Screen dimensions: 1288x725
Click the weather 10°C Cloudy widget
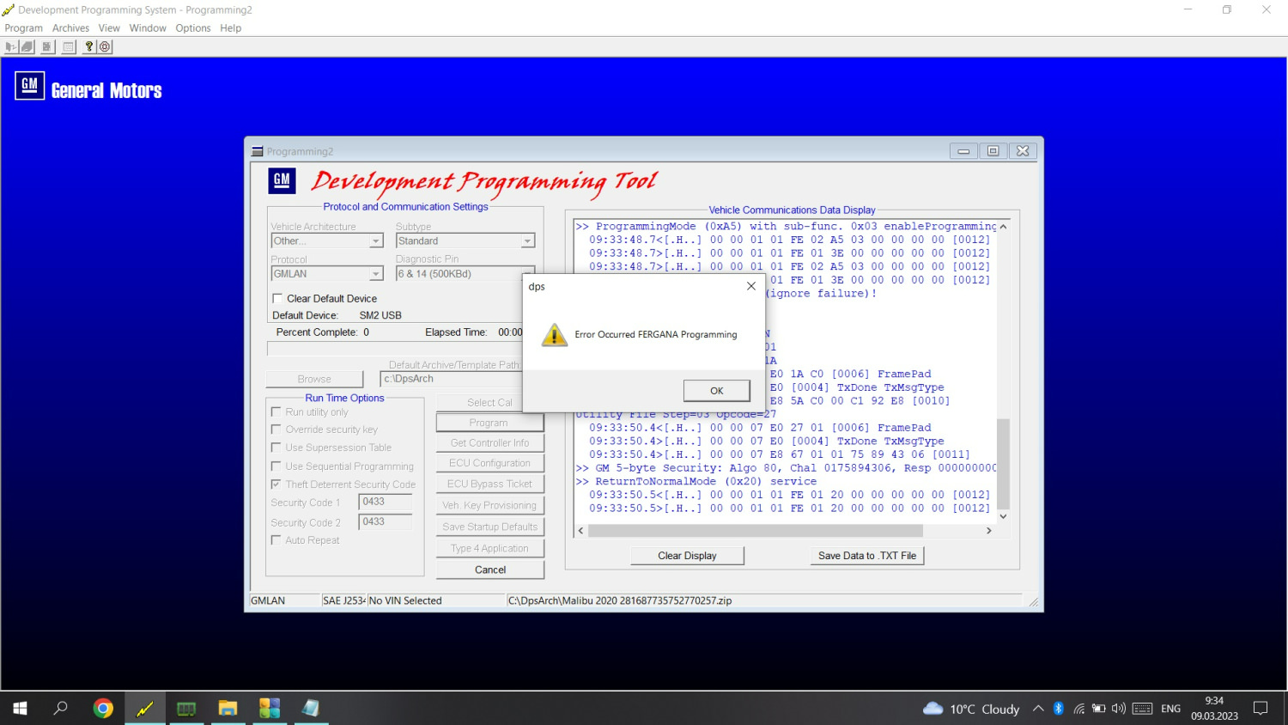(x=971, y=709)
